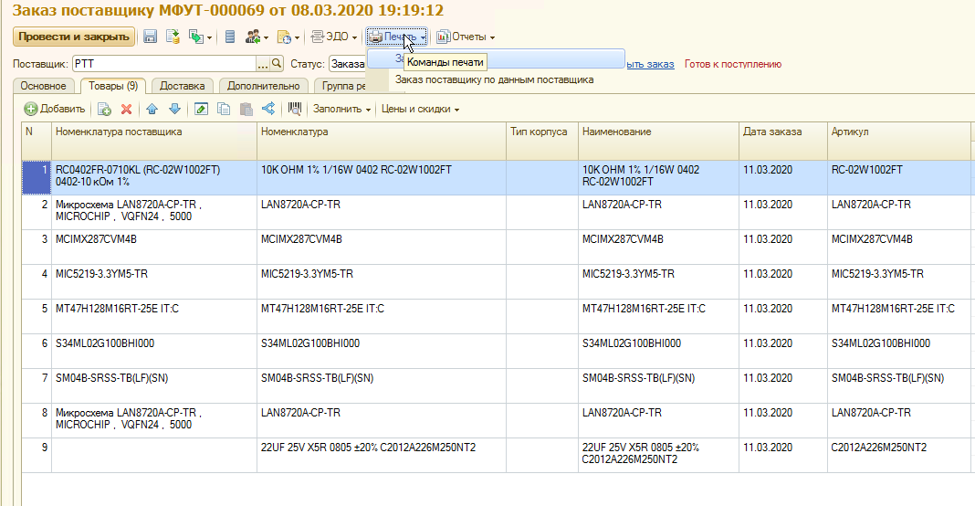Click the post document icon
The image size is (975, 506).
pyautogui.click(x=173, y=37)
